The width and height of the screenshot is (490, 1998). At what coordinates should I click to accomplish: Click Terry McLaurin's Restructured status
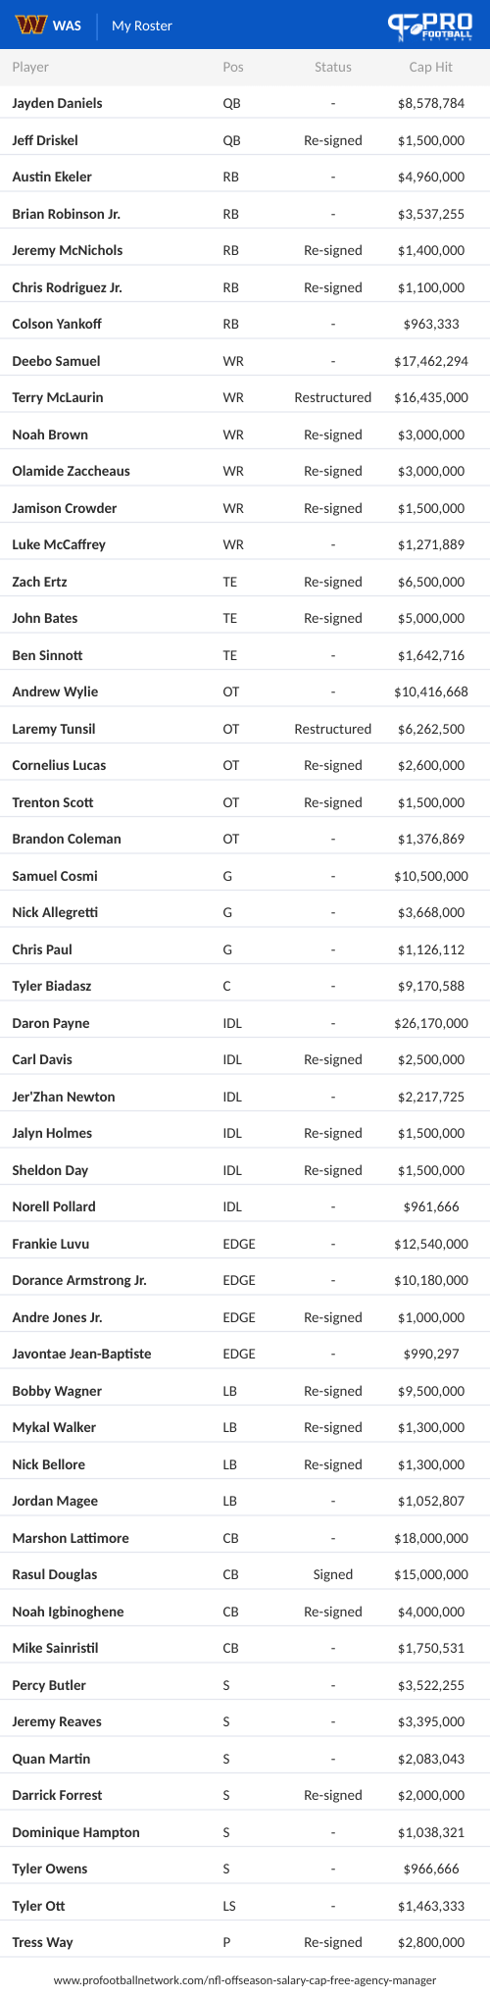[333, 397]
